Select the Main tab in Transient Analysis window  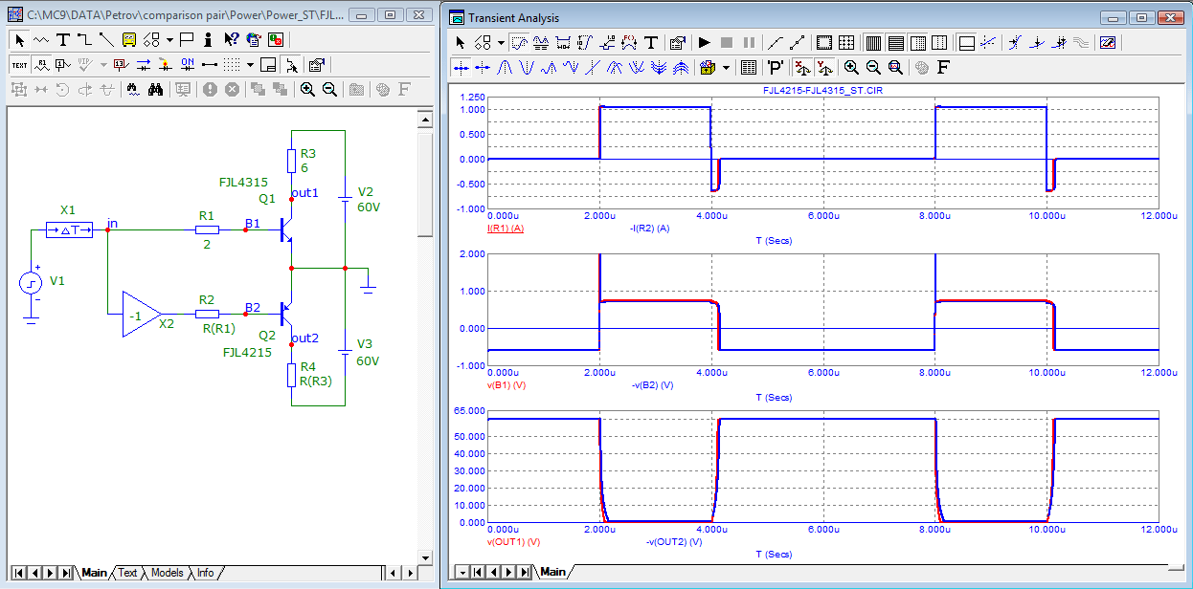coord(552,572)
